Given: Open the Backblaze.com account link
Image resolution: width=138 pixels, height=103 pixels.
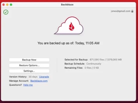Looking at the screenshot, I should (39, 81).
